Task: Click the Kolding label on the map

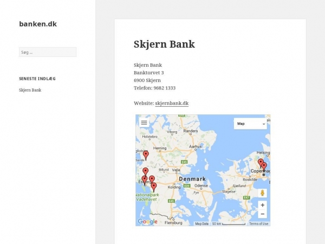Action: point(174,187)
